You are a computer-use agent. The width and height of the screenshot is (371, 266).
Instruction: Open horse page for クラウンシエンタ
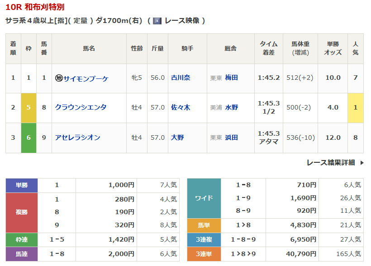[x=81, y=107]
